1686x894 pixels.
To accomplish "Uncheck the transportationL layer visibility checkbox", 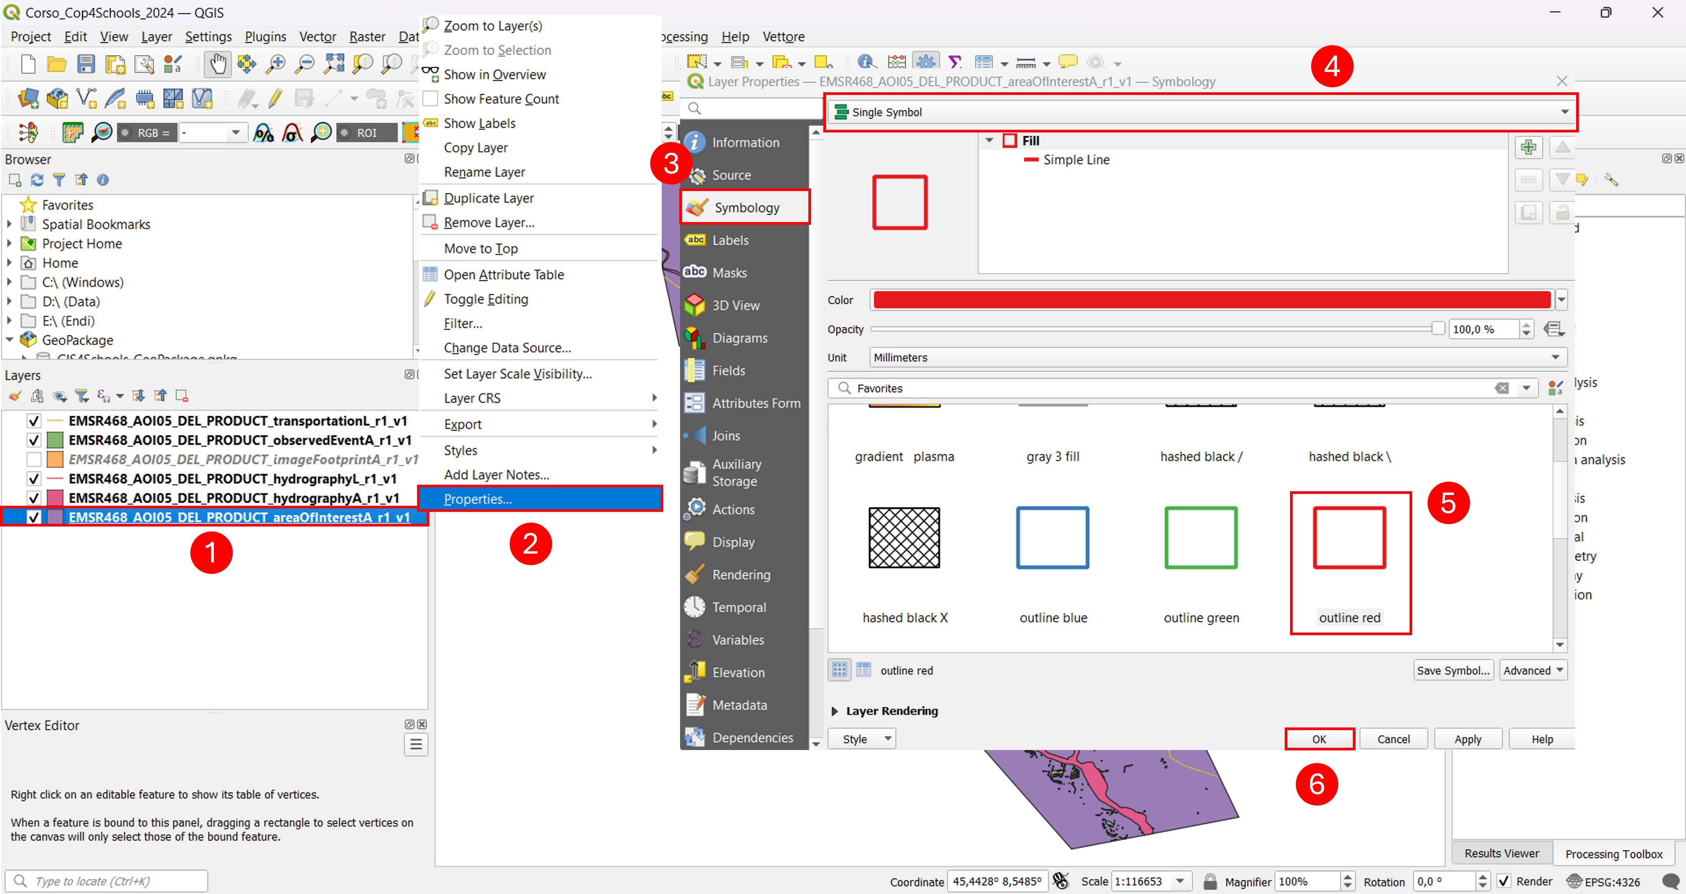I will (x=34, y=421).
